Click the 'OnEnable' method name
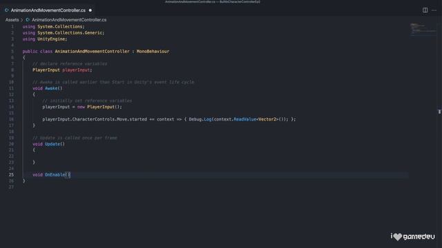Viewport: 442px width, 248px height. click(55, 174)
